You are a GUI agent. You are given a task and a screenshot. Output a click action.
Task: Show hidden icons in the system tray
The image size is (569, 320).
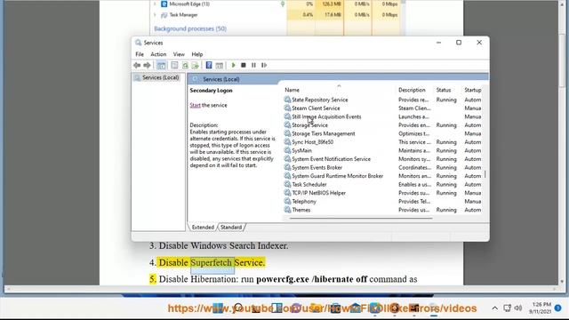(x=494, y=308)
